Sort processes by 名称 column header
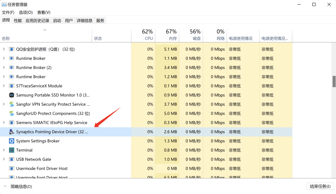The height and width of the screenshot is (194, 336). tap(46, 35)
